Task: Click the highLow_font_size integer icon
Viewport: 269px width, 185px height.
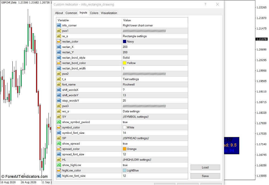Action: tap(59, 176)
